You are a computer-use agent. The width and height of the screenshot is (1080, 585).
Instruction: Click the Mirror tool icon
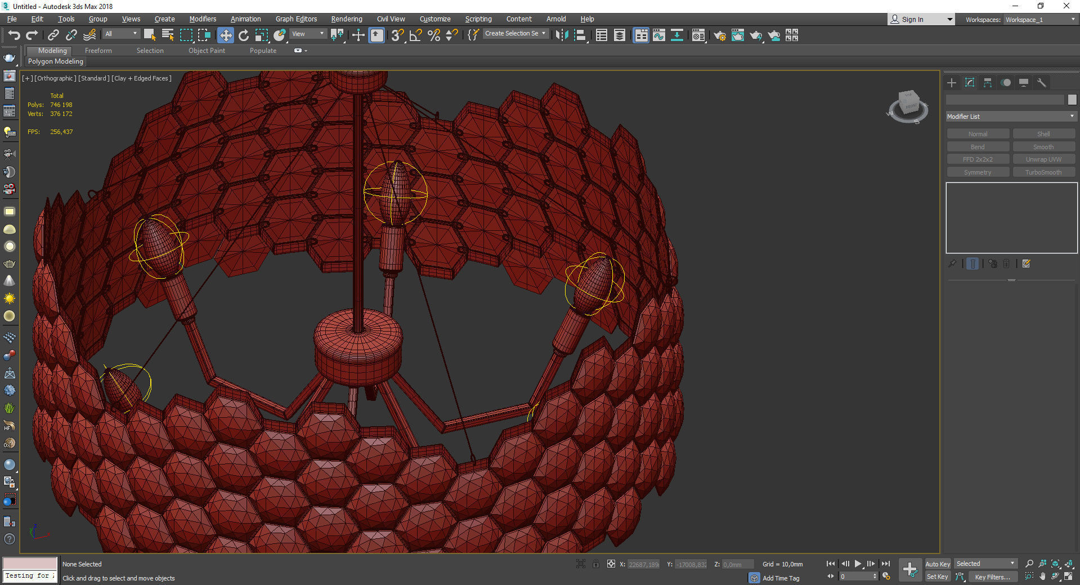[x=561, y=35]
